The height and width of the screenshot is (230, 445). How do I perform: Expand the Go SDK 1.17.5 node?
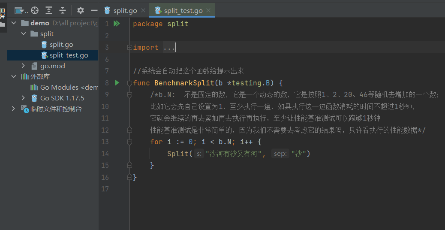click(x=23, y=98)
